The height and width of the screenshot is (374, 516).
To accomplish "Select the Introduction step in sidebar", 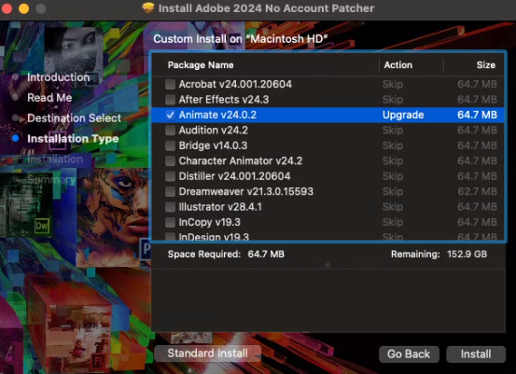I will (x=58, y=77).
